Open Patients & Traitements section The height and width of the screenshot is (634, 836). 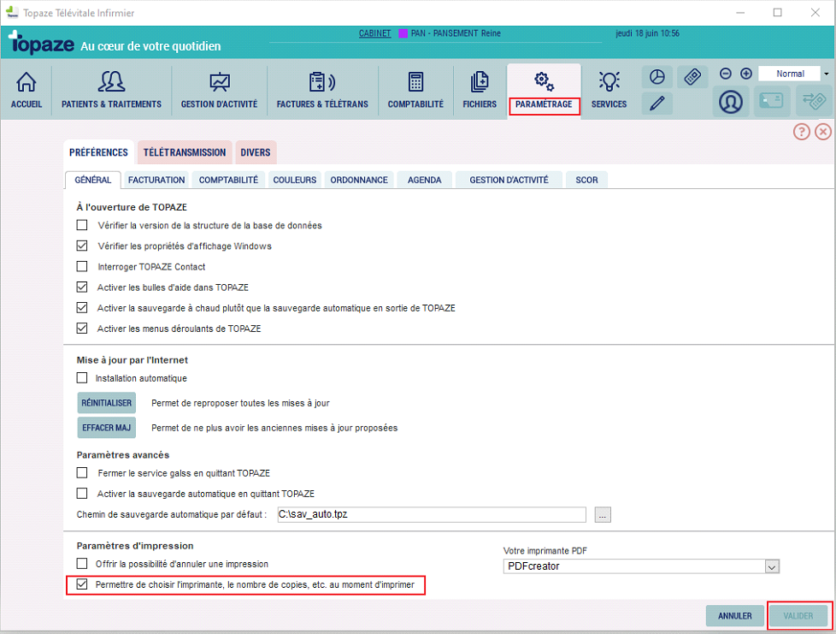(x=111, y=90)
